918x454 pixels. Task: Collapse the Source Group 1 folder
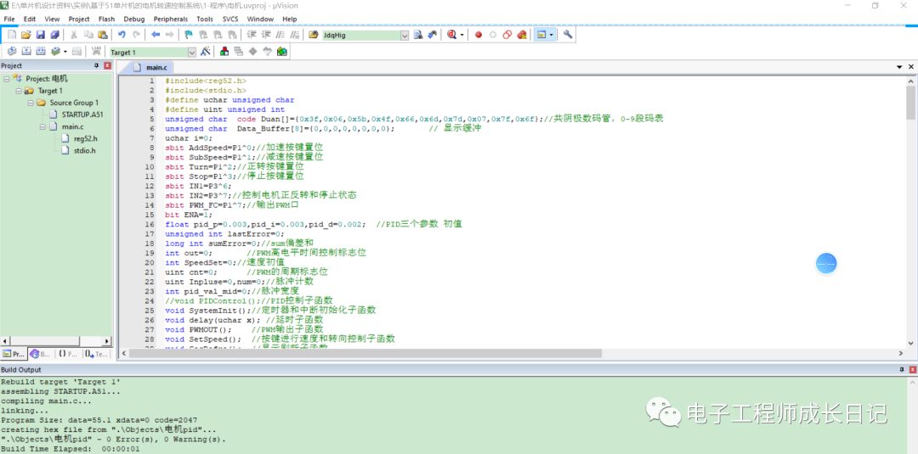[x=30, y=103]
